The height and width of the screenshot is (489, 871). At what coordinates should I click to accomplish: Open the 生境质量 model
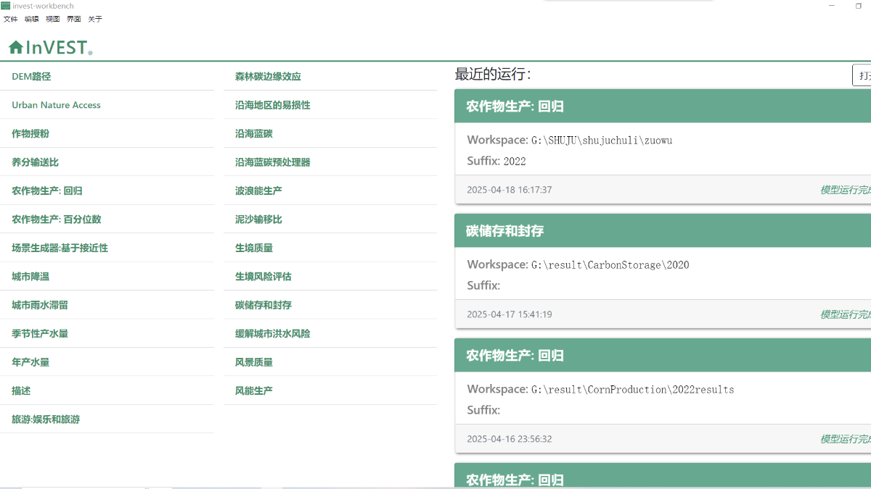330,248
